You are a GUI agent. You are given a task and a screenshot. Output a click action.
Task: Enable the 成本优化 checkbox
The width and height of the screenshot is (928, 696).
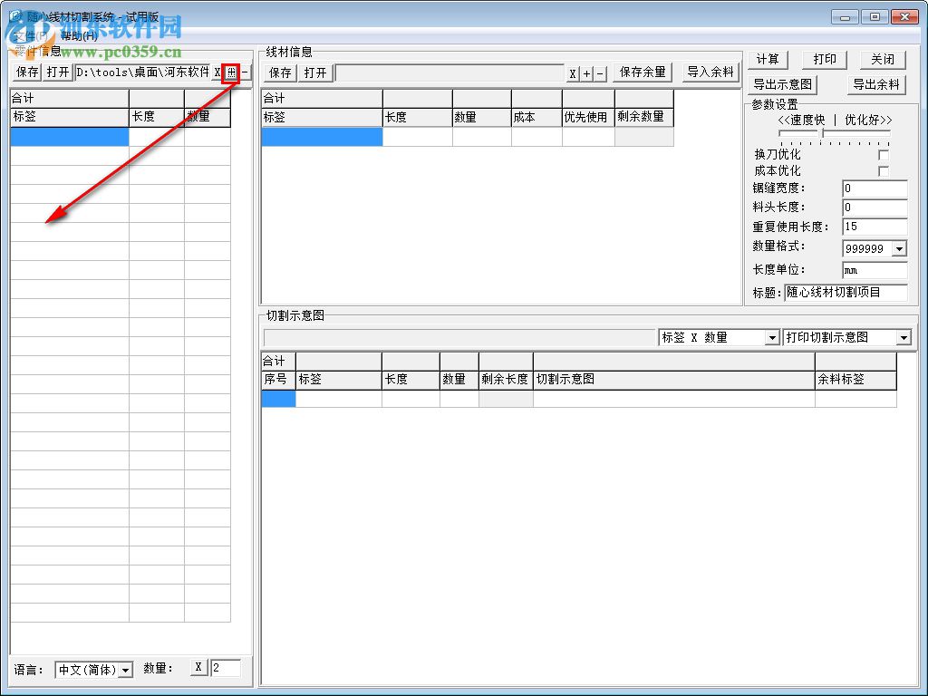click(884, 171)
